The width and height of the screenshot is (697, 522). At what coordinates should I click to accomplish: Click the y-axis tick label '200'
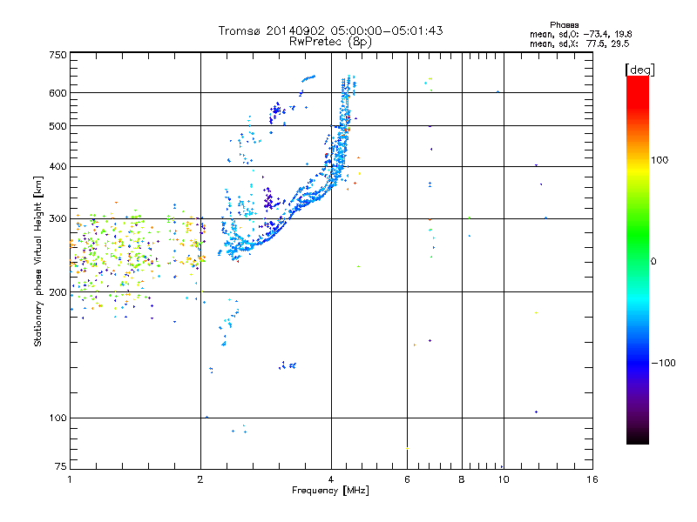coord(58,292)
